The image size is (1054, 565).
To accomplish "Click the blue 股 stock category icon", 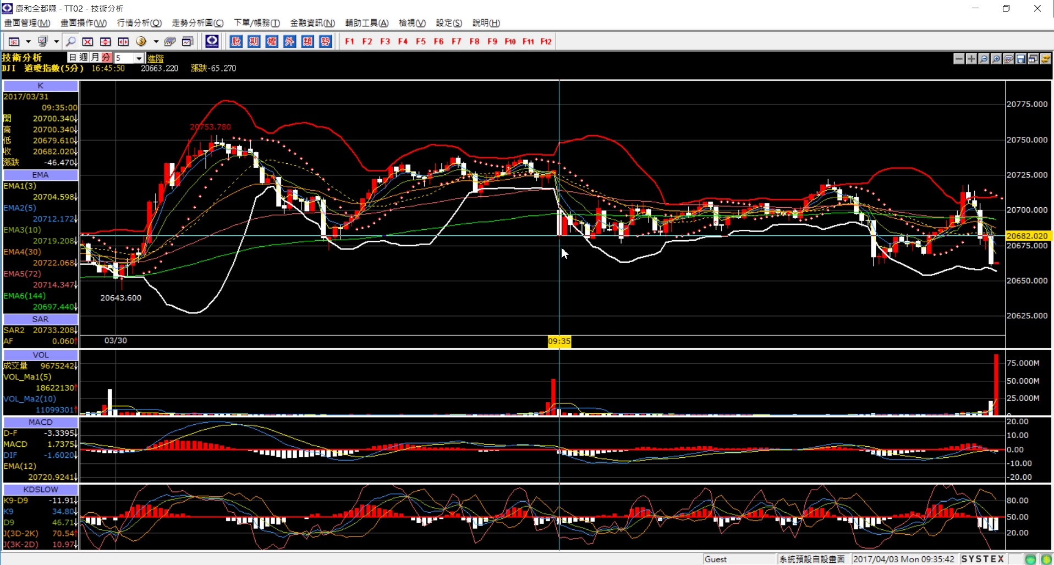I will click(236, 41).
